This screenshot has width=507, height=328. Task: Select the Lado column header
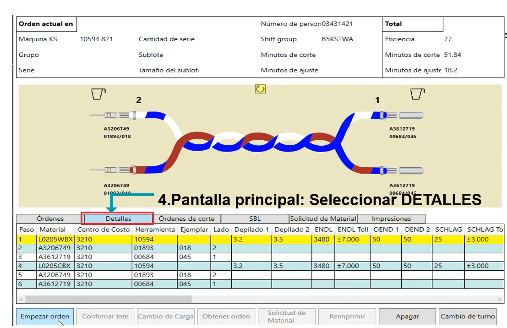coord(221,230)
